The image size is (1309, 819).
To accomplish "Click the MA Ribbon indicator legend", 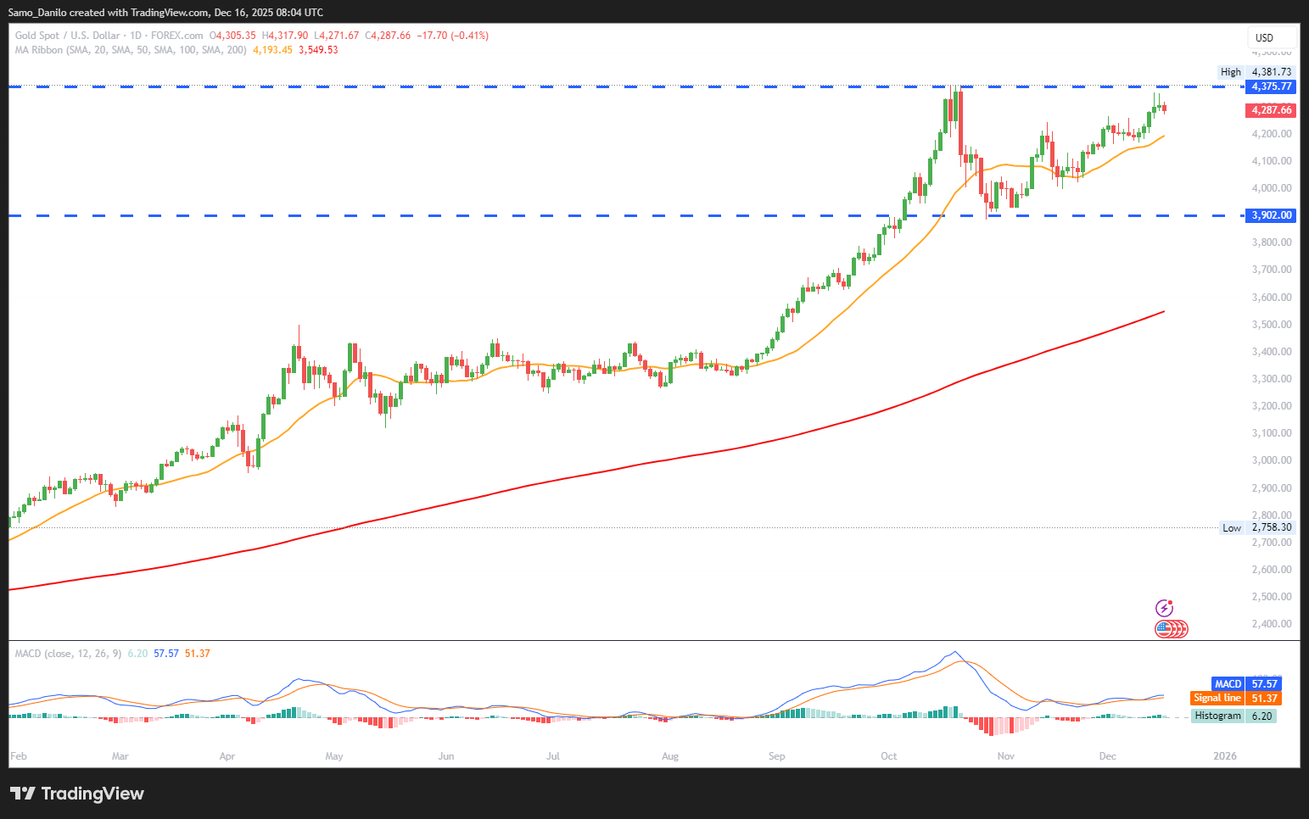I will tap(131, 50).
